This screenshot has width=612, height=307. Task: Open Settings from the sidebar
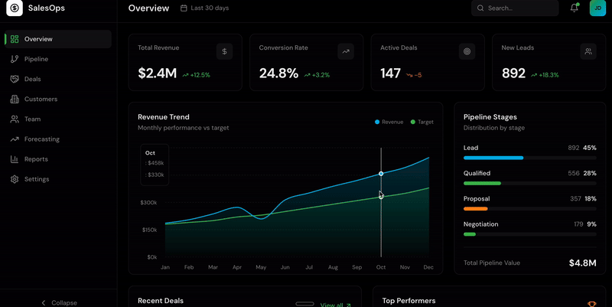(x=36, y=179)
